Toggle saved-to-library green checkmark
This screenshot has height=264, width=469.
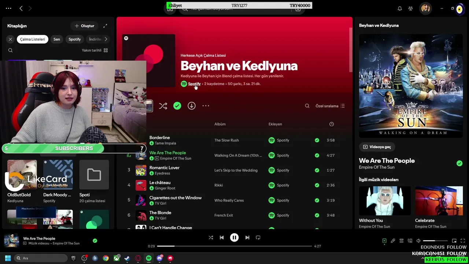(x=177, y=106)
